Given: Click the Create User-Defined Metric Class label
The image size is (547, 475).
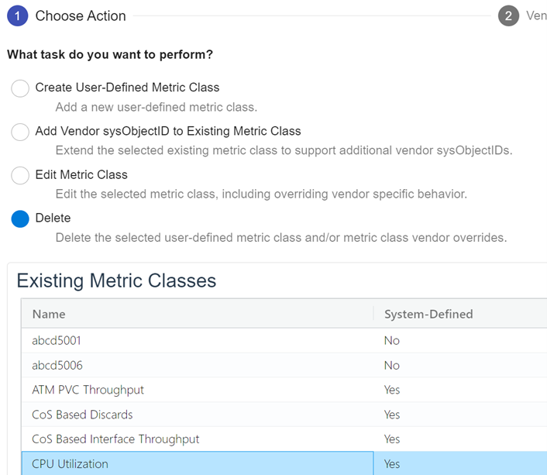Looking at the screenshot, I should coord(127,88).
